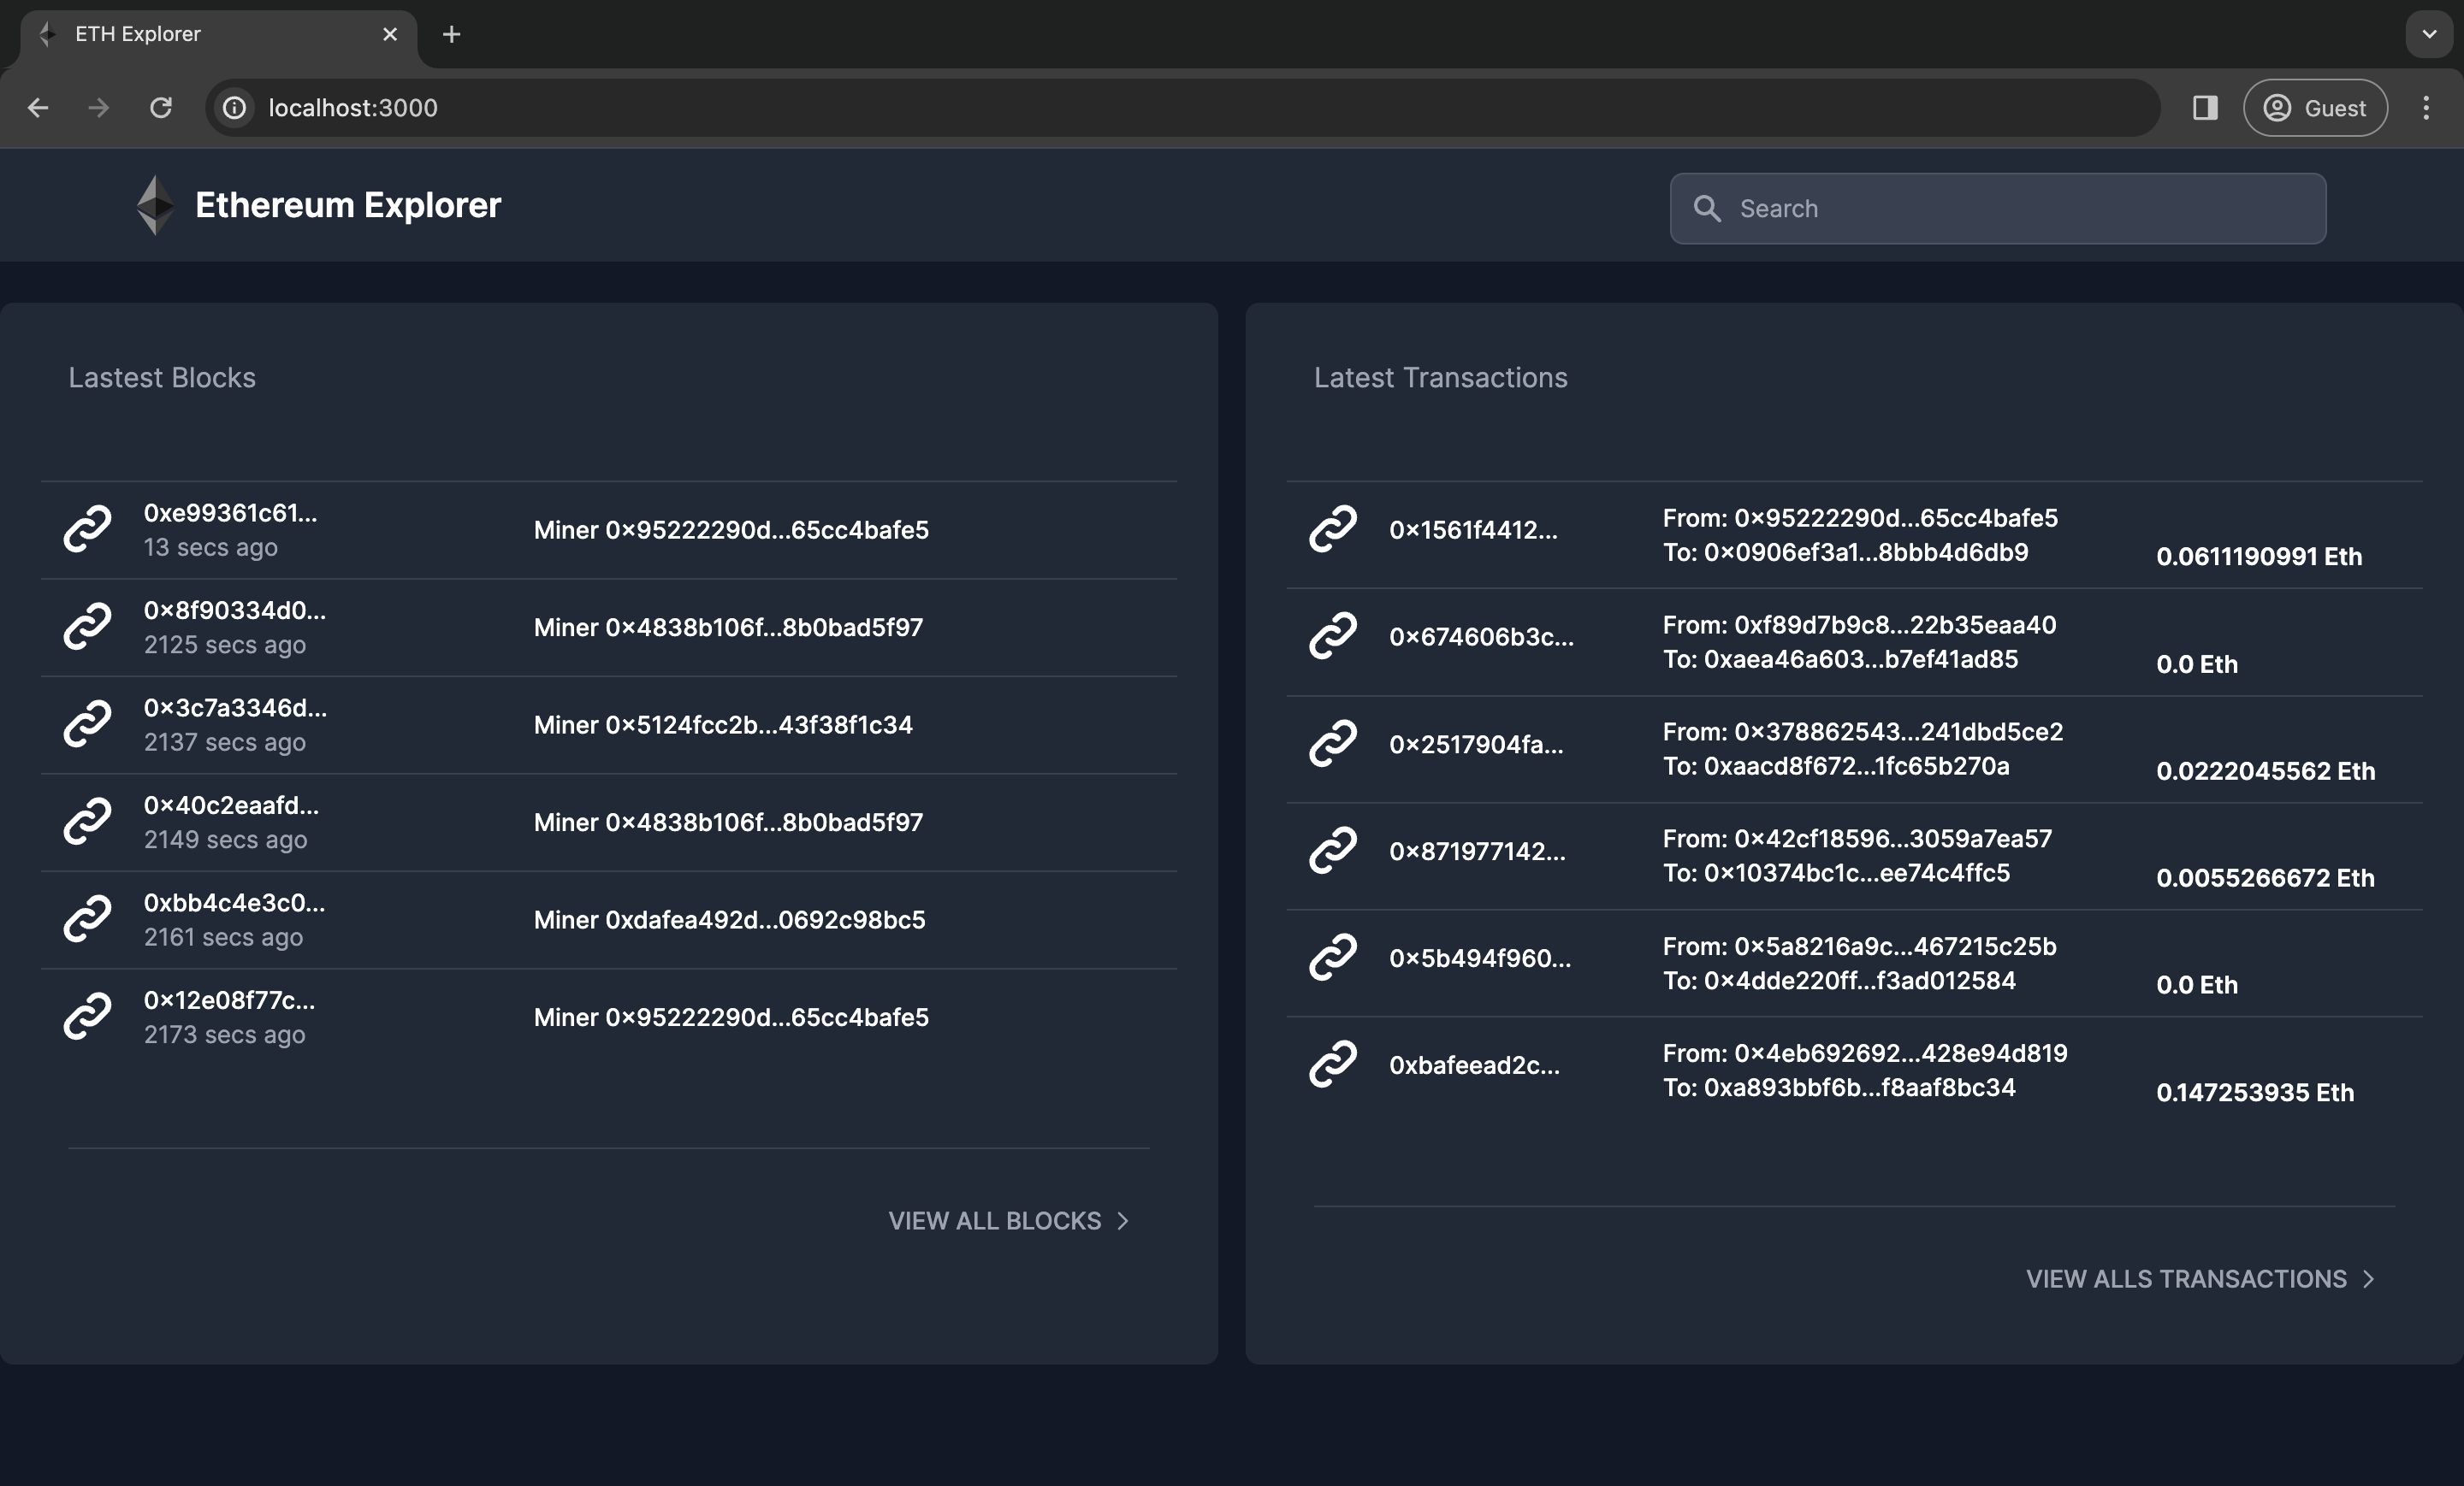Click To: 0x0906ef3a1...8bbb4d6db9 address
The width and height of the screenshot is (2464, 1486).
coord(1845,551)
